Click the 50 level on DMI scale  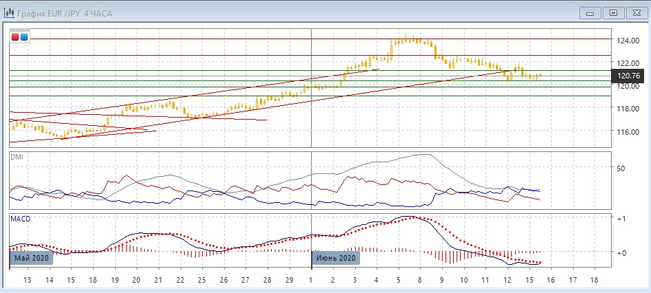621,169
